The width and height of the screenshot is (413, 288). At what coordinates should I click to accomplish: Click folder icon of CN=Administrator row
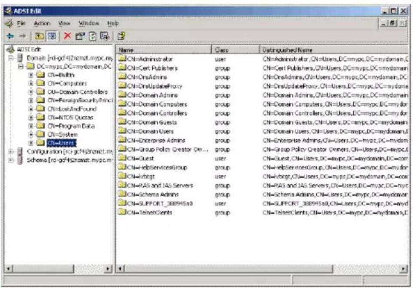(122, 58)
